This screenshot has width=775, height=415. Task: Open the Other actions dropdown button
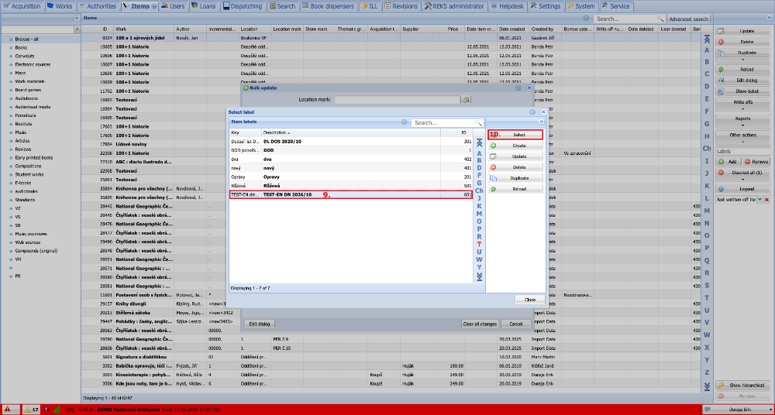click(x=743, y=137)
